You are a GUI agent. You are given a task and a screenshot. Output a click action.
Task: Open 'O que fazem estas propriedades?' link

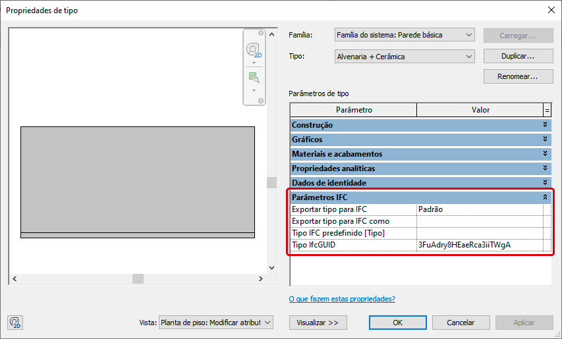pos(342,299)
